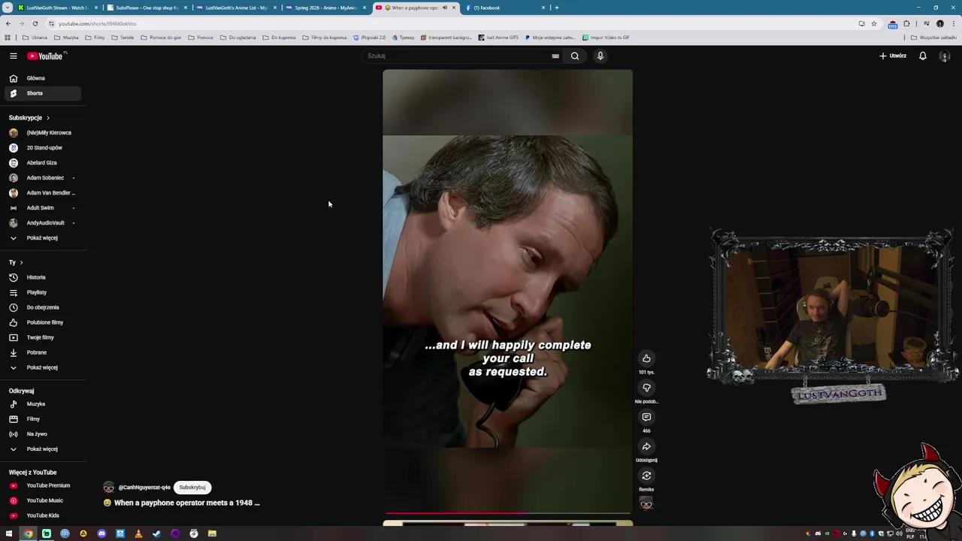
Task: Open Abelard Giza channel subscription
Action: tap(41, 163)
